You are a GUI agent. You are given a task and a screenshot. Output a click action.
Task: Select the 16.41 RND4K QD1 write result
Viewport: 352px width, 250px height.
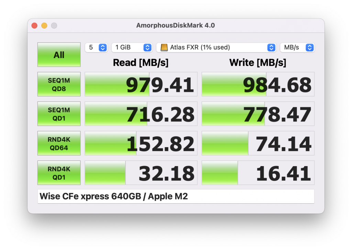coord(258,173)
